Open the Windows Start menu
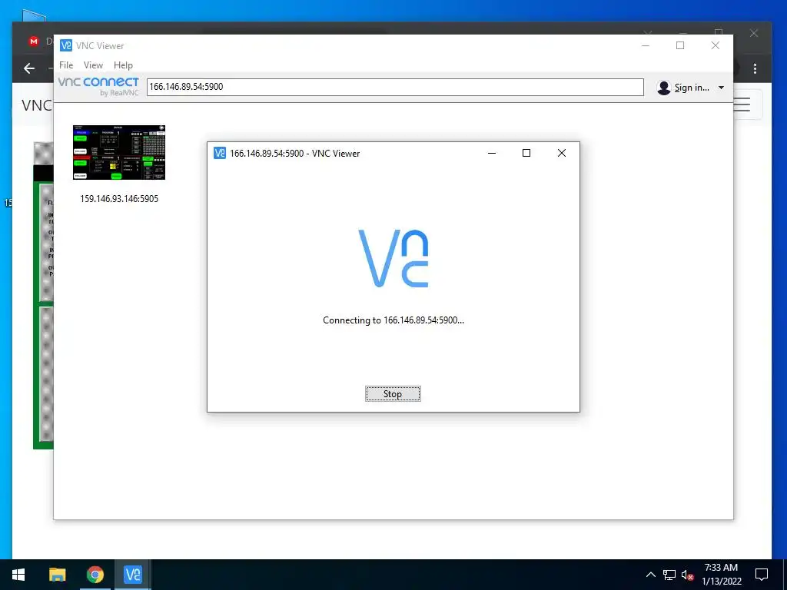The width and height of the screenshot is (787, 590). (18, 575)
